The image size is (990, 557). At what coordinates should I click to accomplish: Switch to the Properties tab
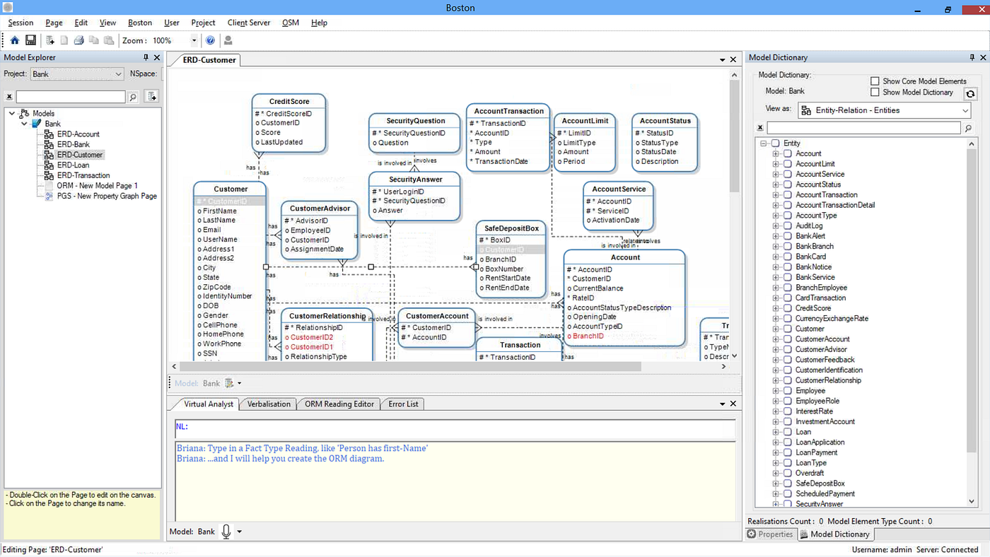pyautogui.click(x=771, y=534)
